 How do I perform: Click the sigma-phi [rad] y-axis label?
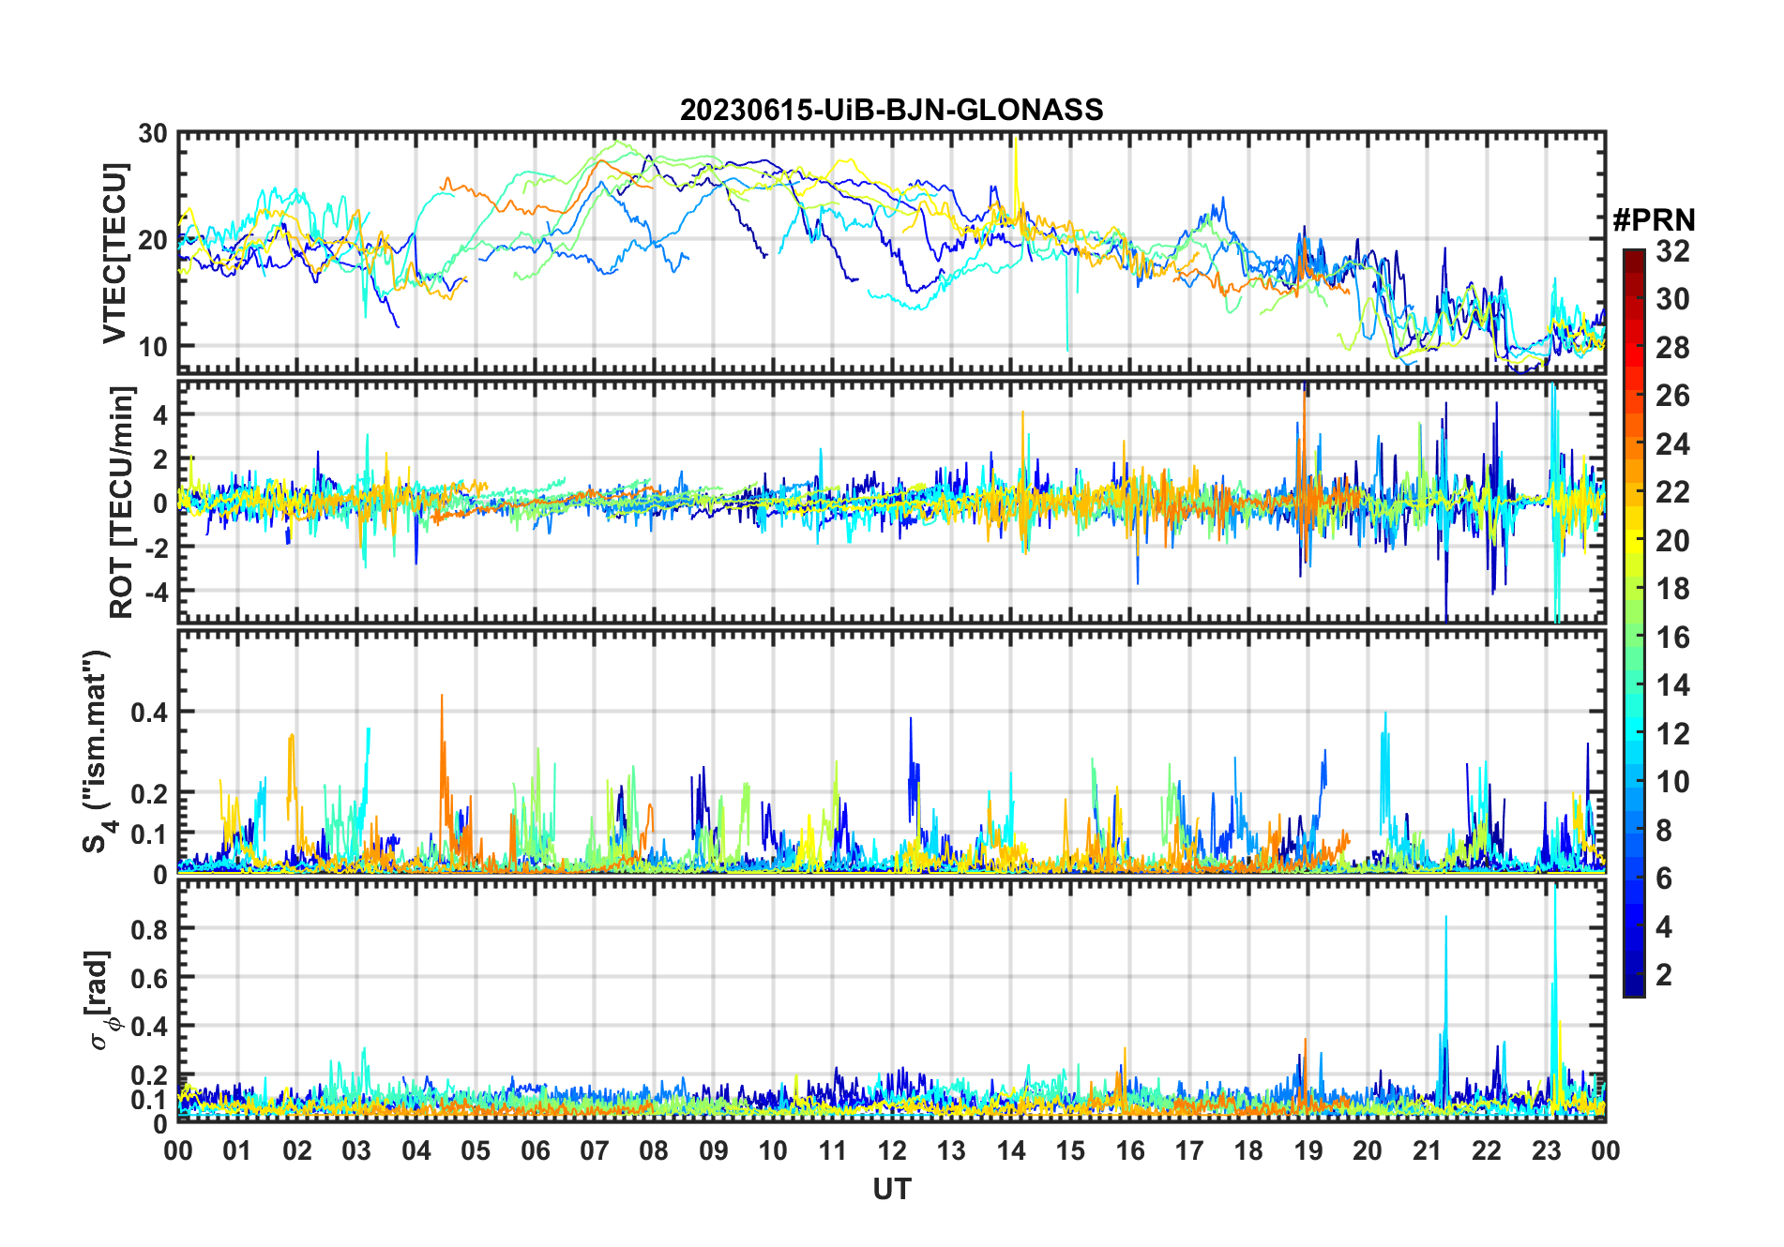coord(101,999)
